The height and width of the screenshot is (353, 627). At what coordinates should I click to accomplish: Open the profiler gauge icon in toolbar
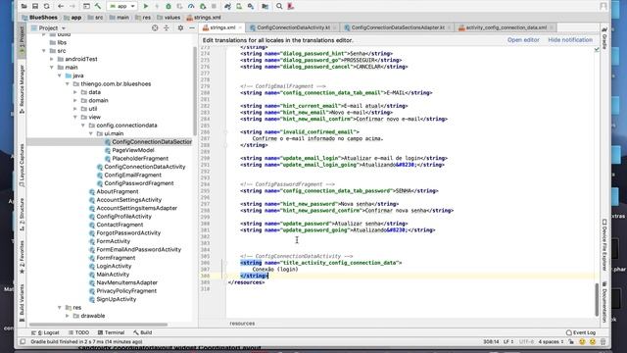(191, 6)
